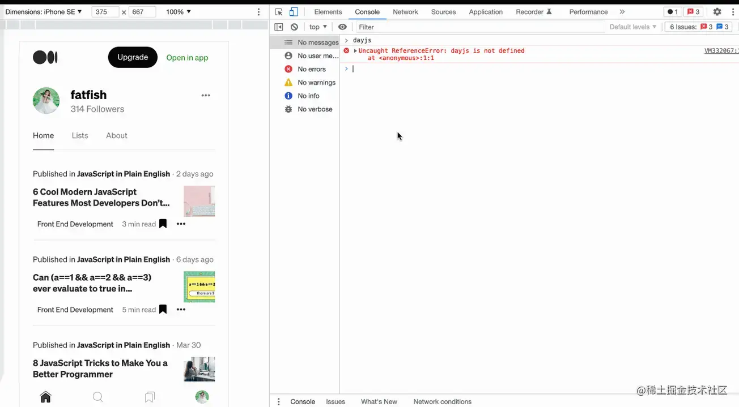Bookmark the 6 Cool Modern JavaScript article
739x407 pixels.
tap(163, 224)
